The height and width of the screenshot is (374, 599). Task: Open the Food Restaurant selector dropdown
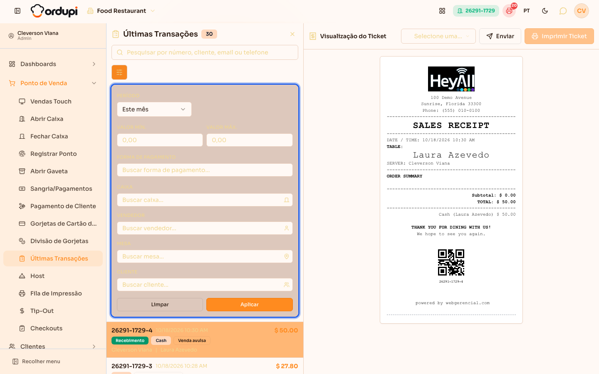click(x=121, y=11)
